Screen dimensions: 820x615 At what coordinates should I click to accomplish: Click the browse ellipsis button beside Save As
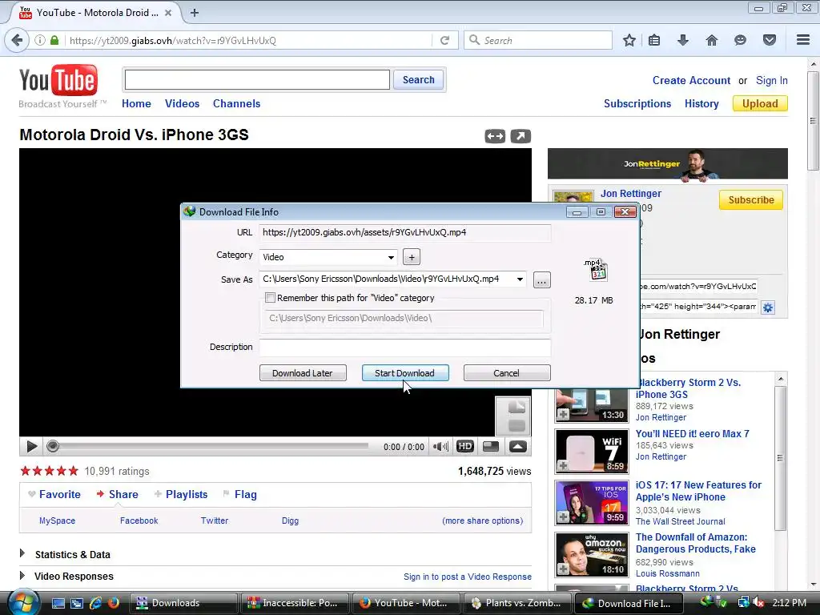coord(542,279)
